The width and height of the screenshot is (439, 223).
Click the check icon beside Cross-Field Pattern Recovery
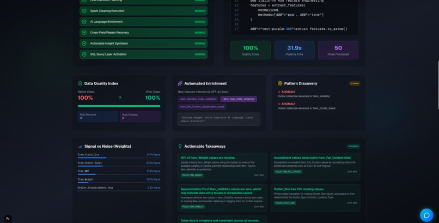tap(84, 33)
